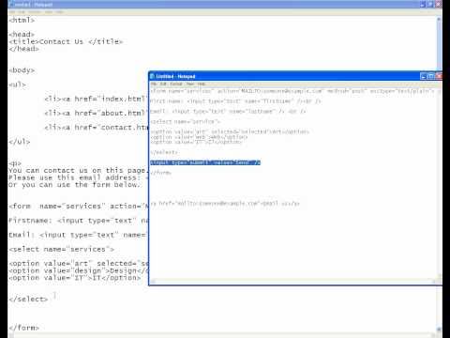
Task: Click option 'IT' line in Untitled window
Action: point(196,142)
